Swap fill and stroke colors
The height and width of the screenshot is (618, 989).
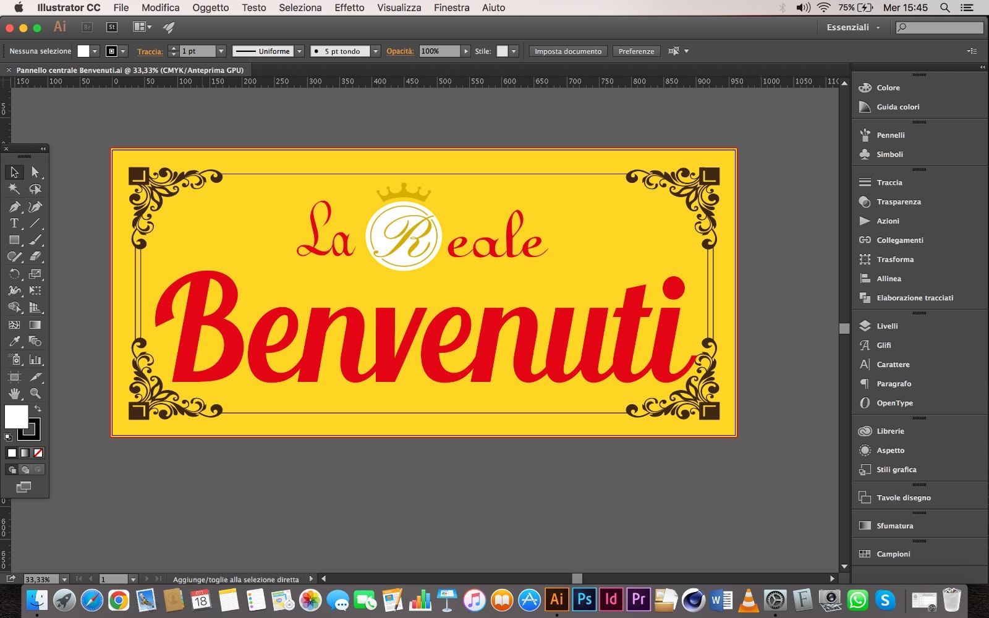click(38, 408)
